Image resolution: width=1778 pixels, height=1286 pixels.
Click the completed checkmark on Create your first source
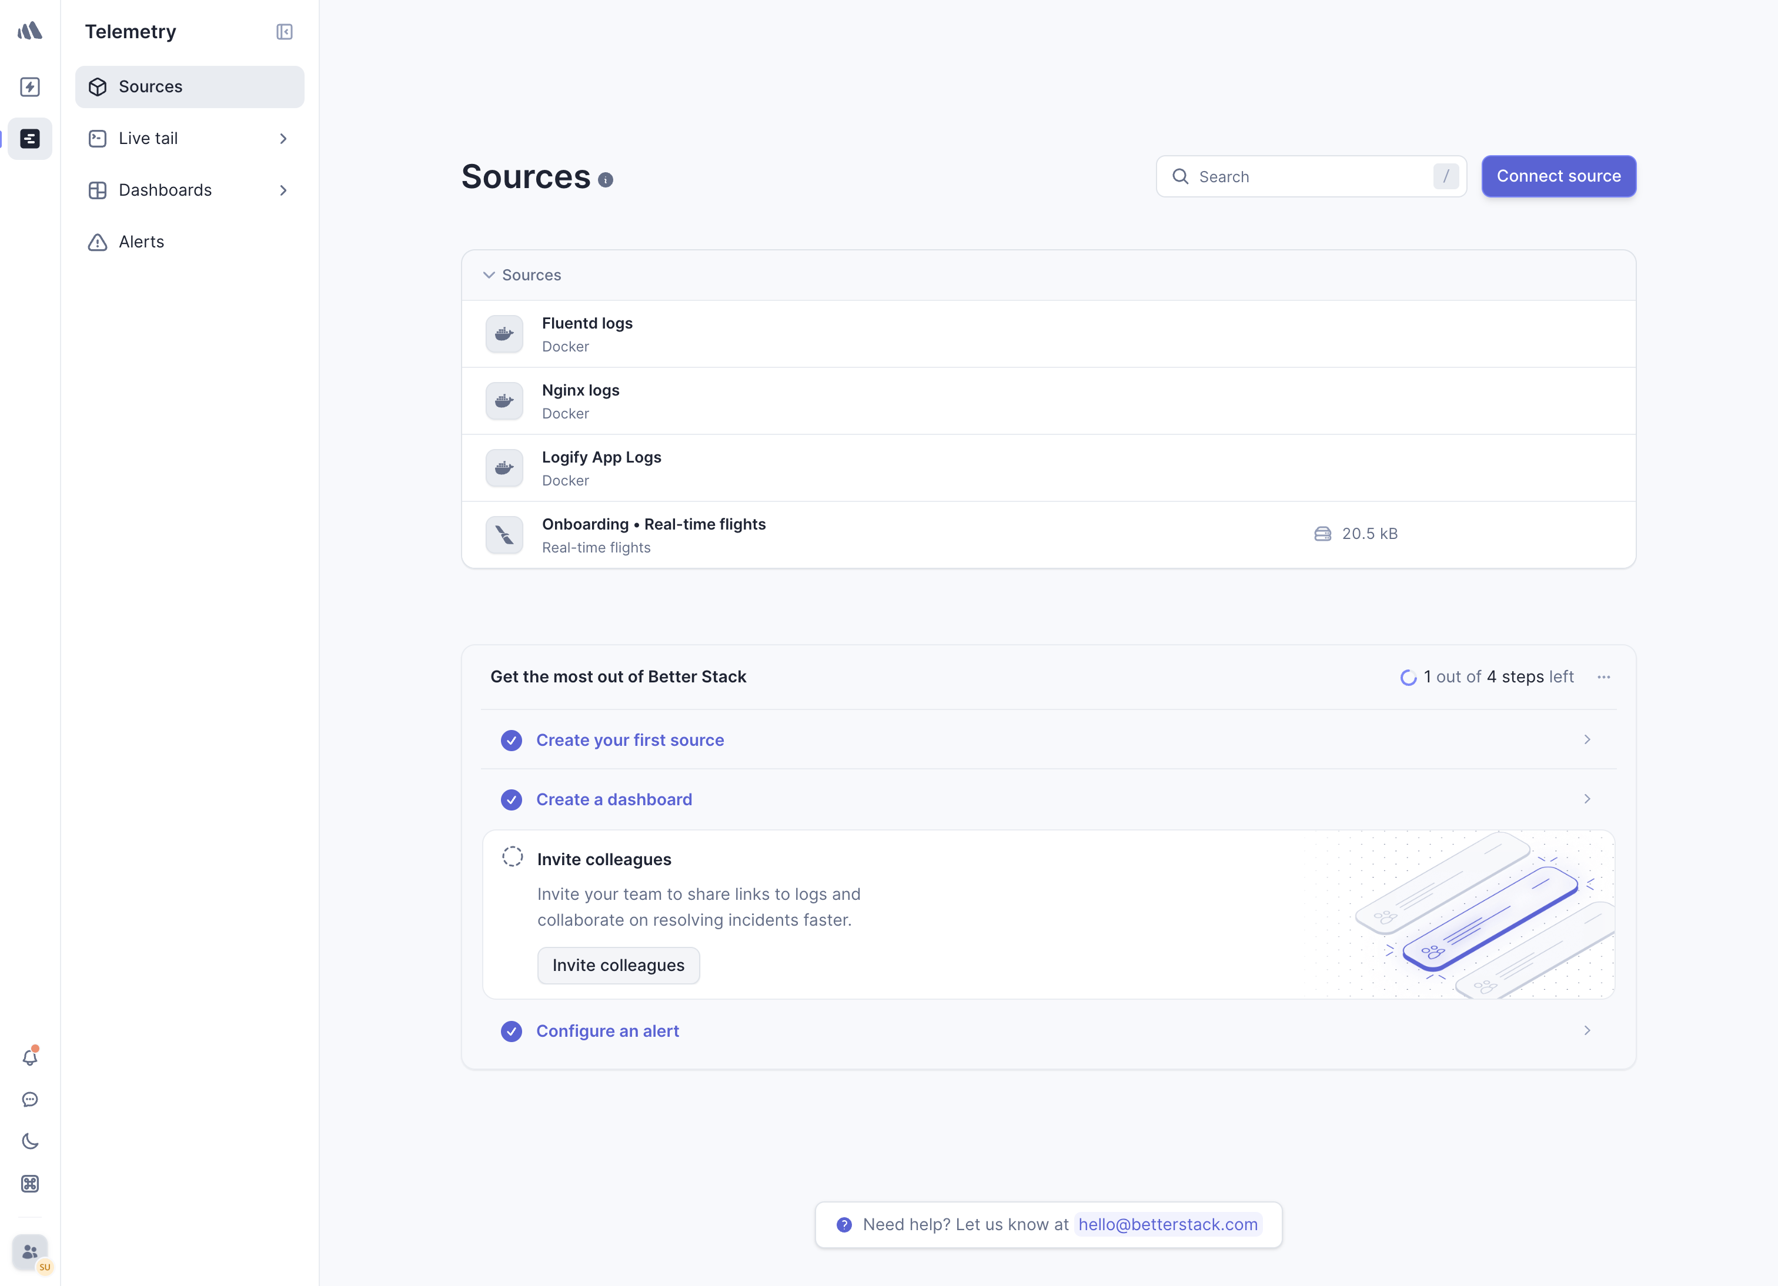click(512, 740)
